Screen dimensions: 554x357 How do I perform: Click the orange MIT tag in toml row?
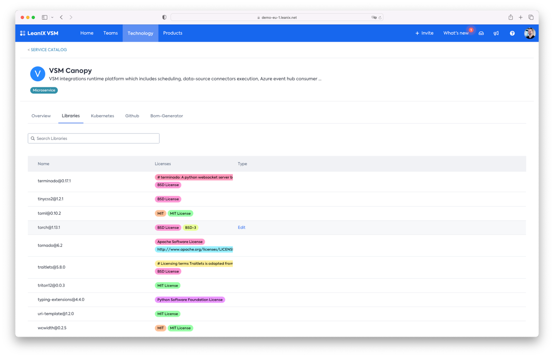coord(160,213)
